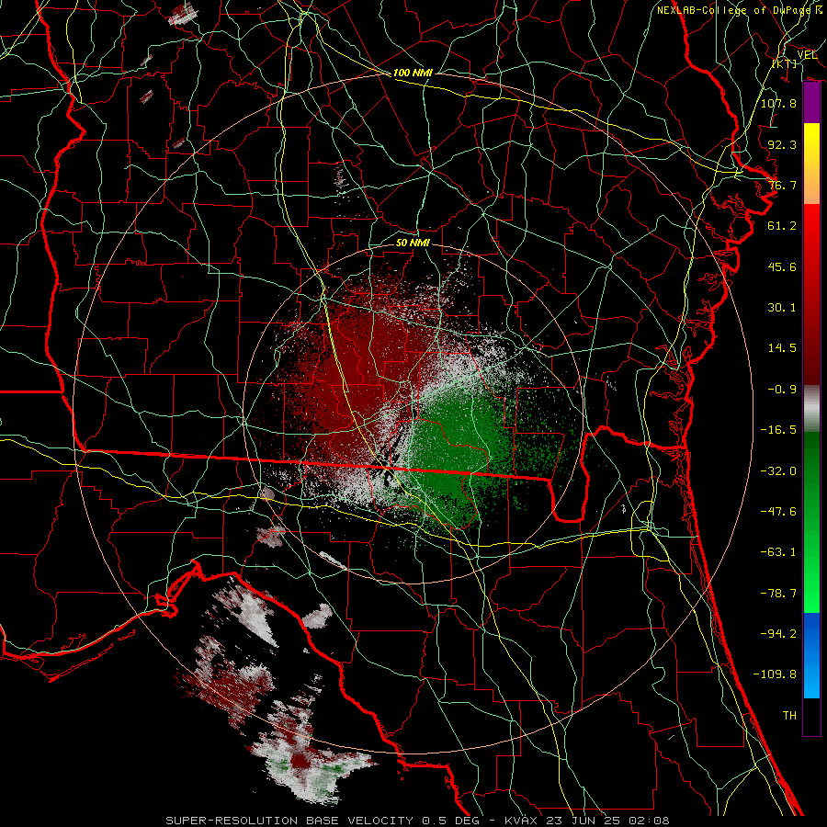Click the -47.6 velocity scale value
This screenshot has width=827, height=827.
pyautogui.click(x=778, y=512)
